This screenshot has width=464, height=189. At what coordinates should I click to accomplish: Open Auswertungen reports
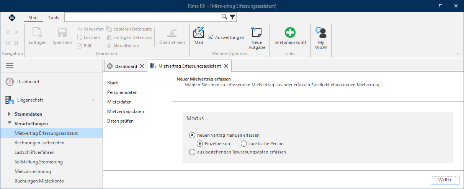[226, 37]
